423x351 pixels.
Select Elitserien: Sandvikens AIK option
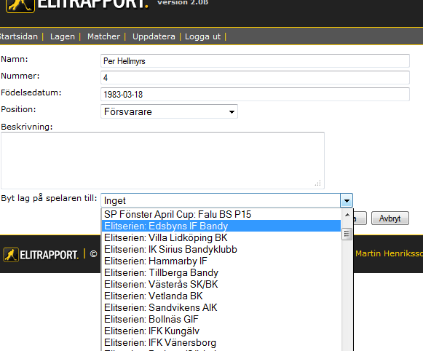point(221,307)
